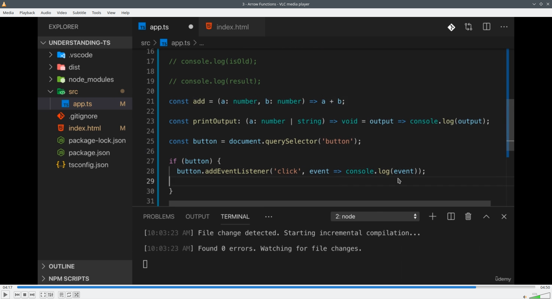Screen dimensions: 552x299
Task: Click the dist folder icon
Action: 61,67
